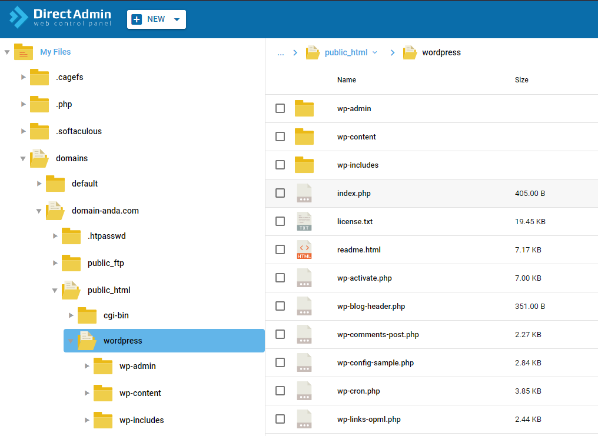The width and height of the screenshot is (598, 436).
Task: Click the wp-blog-header.php file icon
Action: (x=304, y=305)
